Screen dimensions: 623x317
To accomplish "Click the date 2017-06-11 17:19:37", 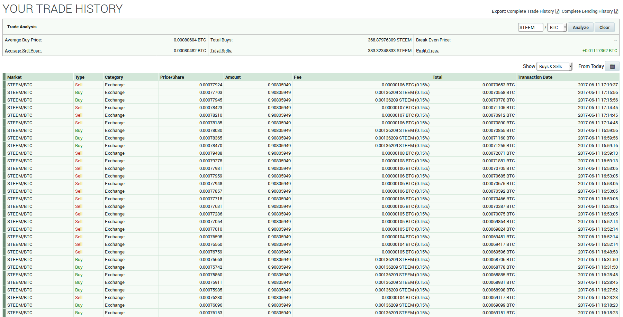I will coord(598,85).
